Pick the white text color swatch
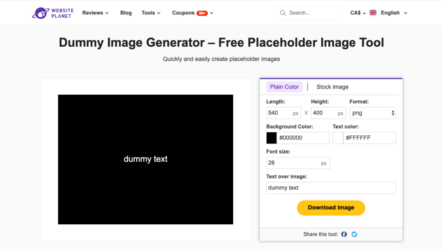 pyautogui.click(x=338, y=138)
